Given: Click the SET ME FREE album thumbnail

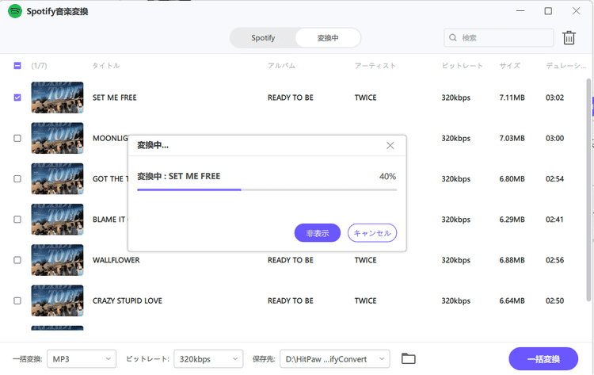Looking at the screenshot, I should [x=57, y=98].
